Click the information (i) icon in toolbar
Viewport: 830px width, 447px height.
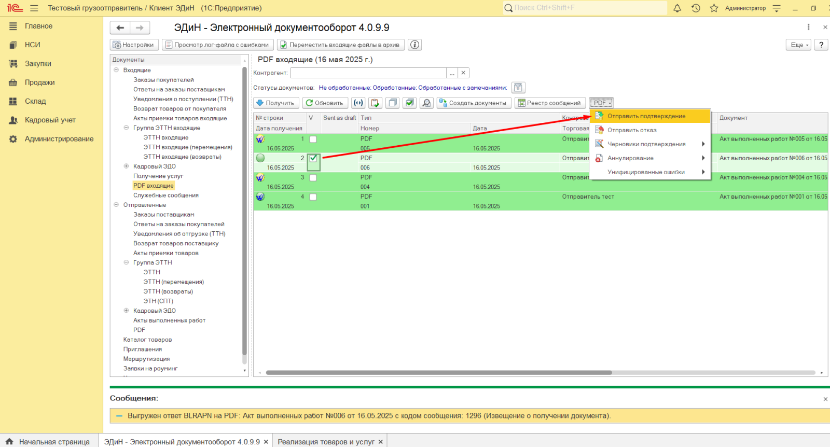414,45
